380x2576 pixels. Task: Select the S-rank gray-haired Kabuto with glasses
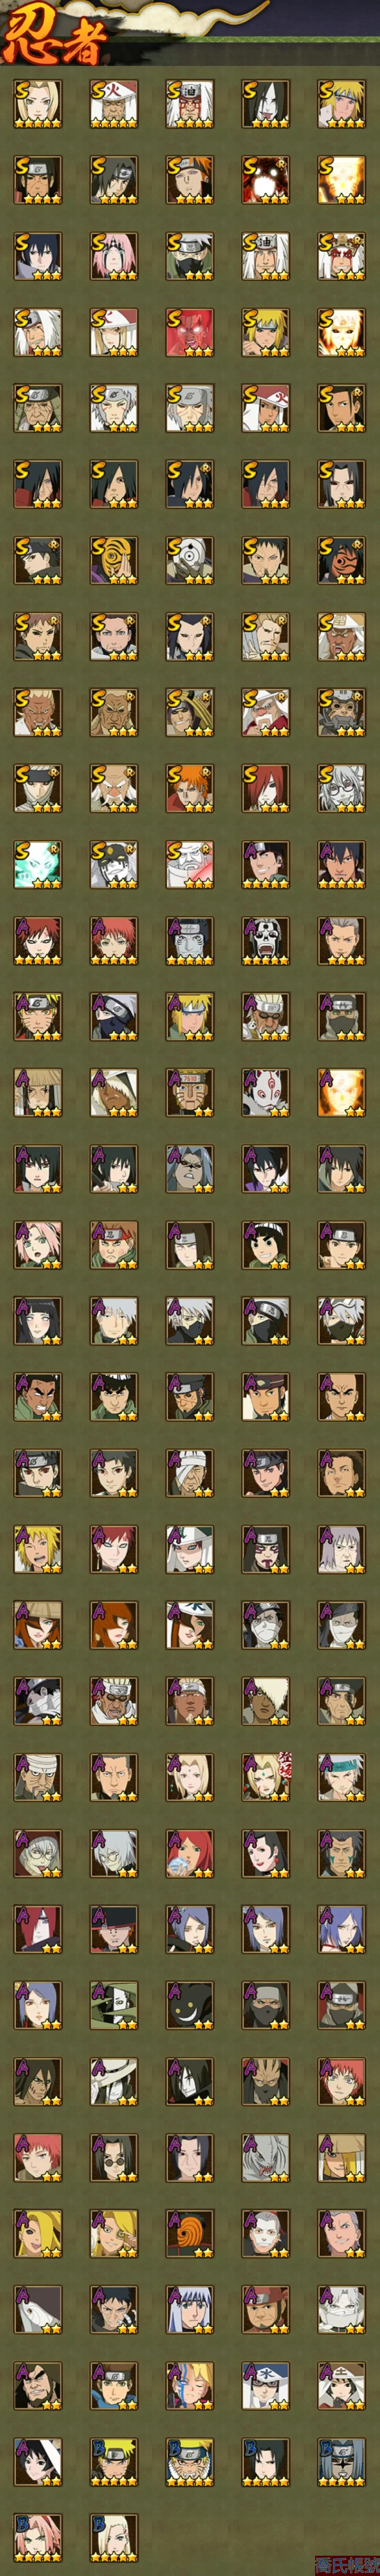(342, 788)
